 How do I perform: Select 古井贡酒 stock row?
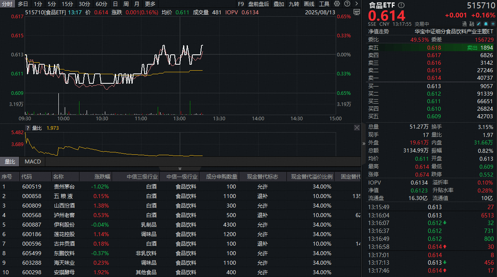(181, 244)
